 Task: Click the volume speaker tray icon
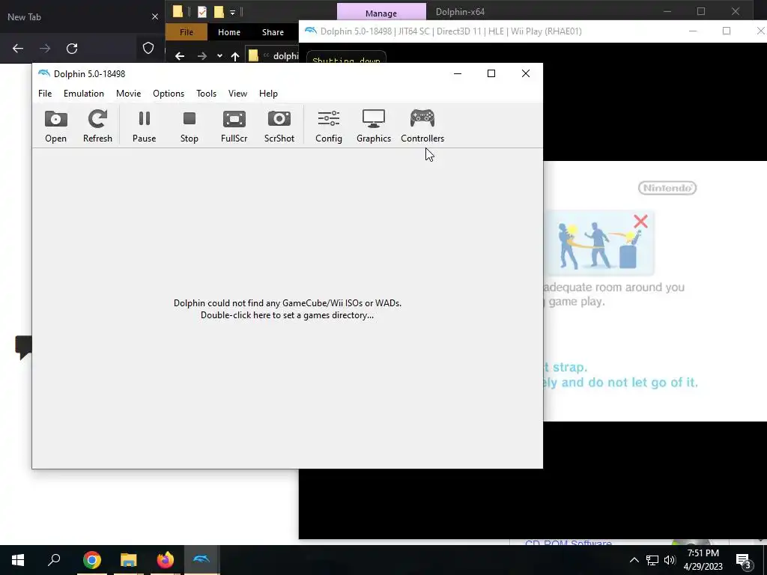coord(670,560)
